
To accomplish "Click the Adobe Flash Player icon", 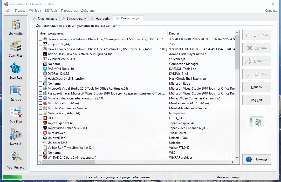I will 45,54.
